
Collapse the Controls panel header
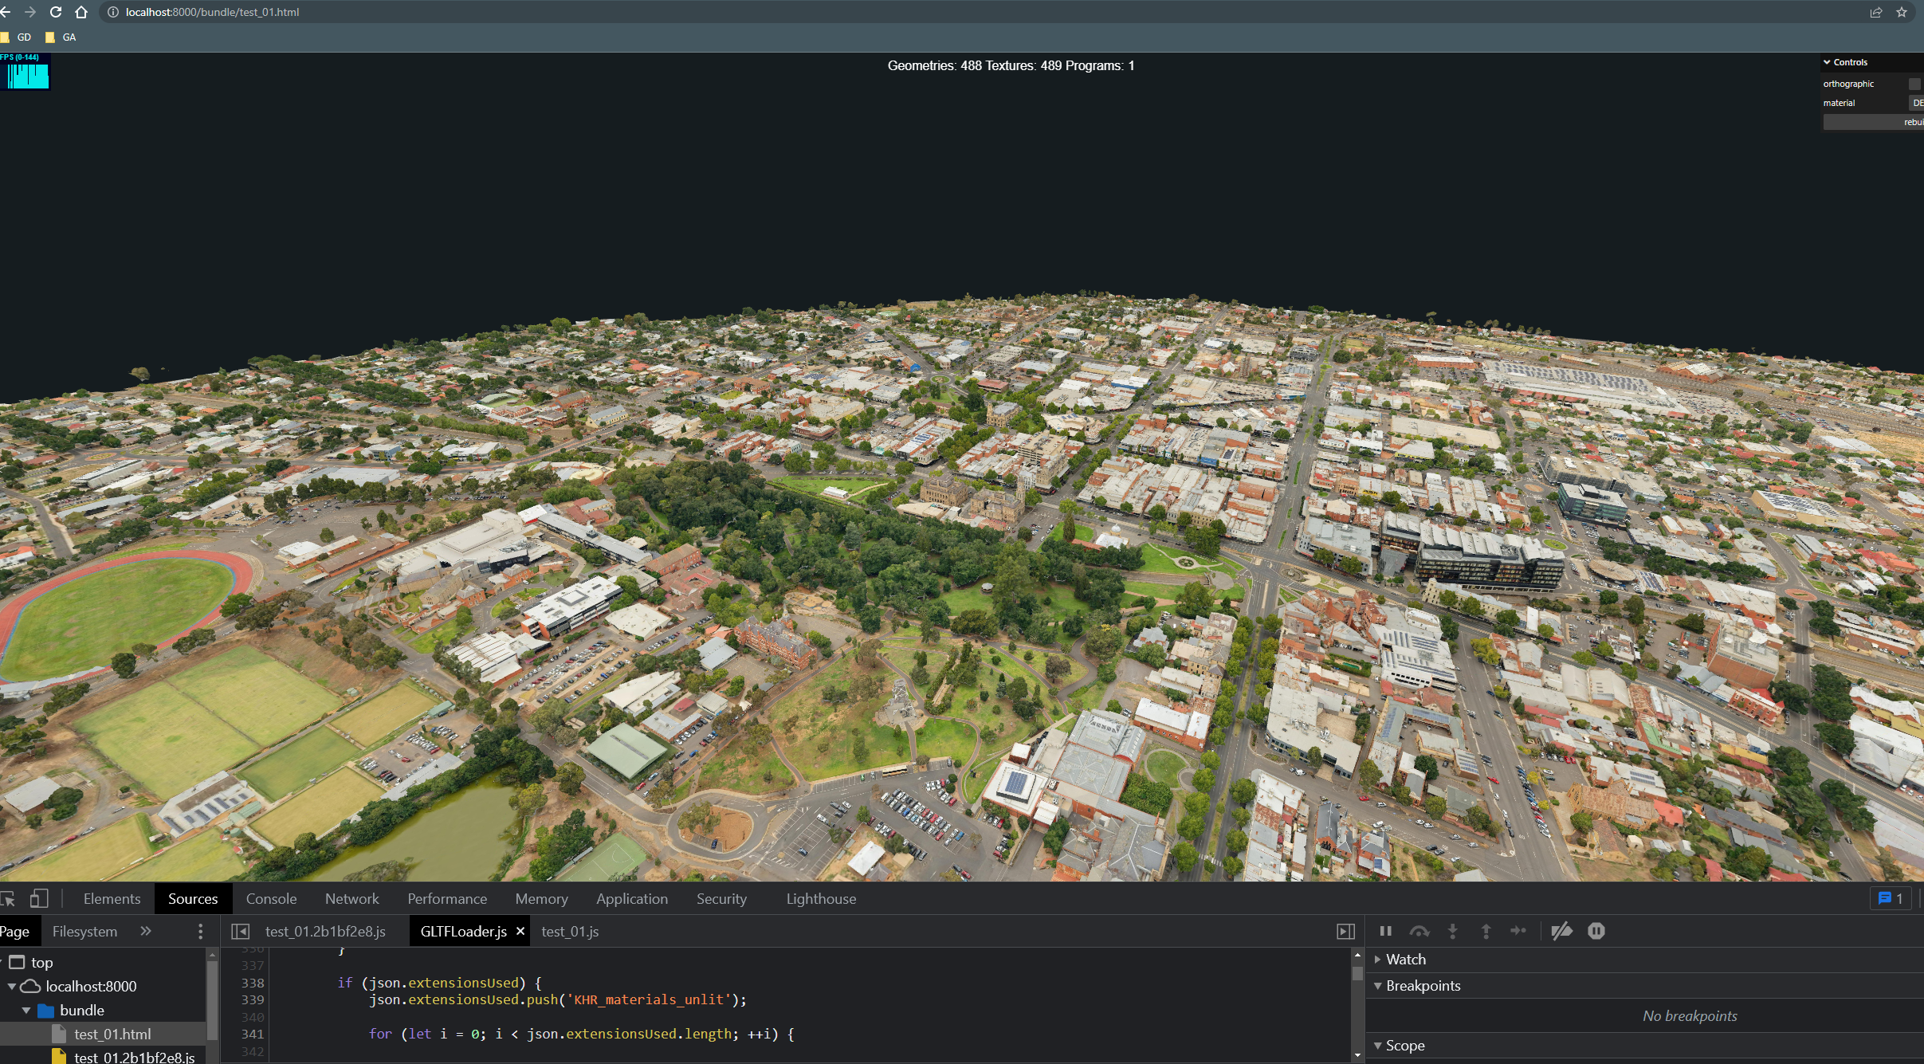click(1872, 62)
